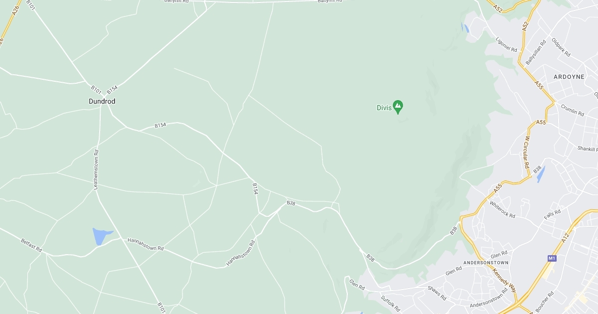This screenshot has height=314, width=598.
Task: Click the B154 label beside Dundrod
Action: 112,89
